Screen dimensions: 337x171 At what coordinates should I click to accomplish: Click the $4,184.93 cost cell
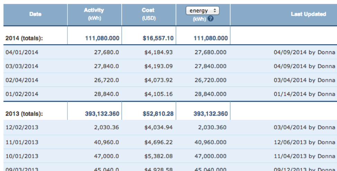[x=159, y=52]
